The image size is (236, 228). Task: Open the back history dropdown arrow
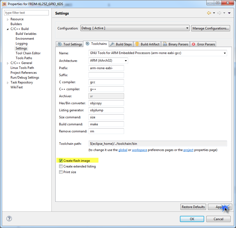[214, 13]
